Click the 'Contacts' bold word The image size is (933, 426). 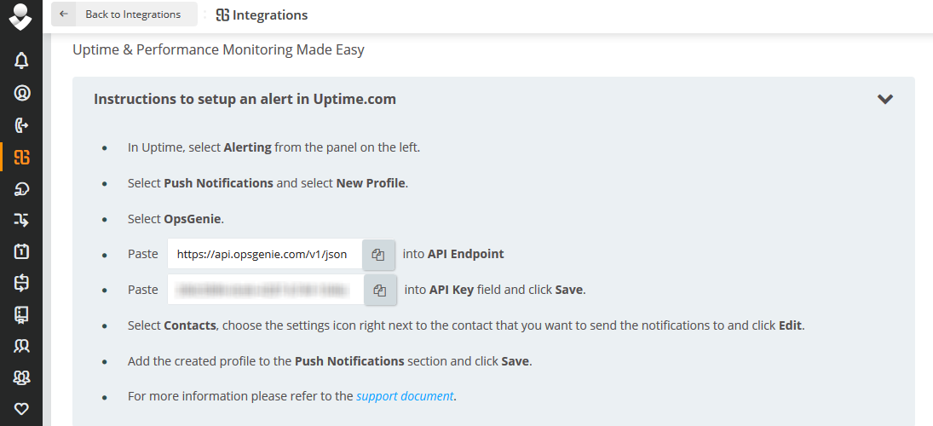point(190,326)
